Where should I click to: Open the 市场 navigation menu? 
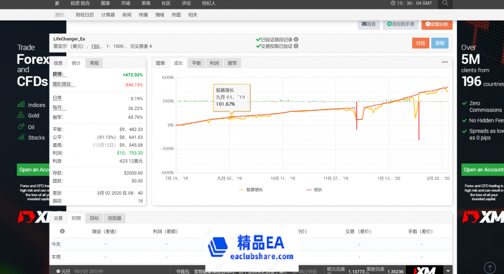click(x=126, y=3)
